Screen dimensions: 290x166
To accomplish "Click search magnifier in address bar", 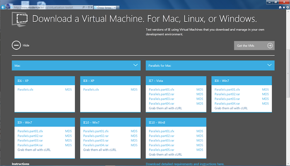I will (x=83, y=7).
